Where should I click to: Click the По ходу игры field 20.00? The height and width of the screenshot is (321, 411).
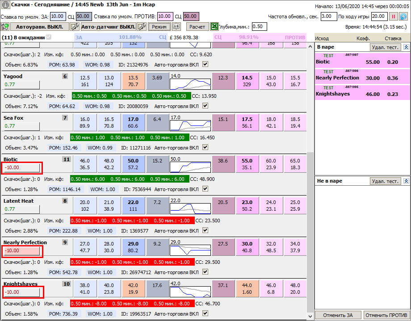pos(379,17)
